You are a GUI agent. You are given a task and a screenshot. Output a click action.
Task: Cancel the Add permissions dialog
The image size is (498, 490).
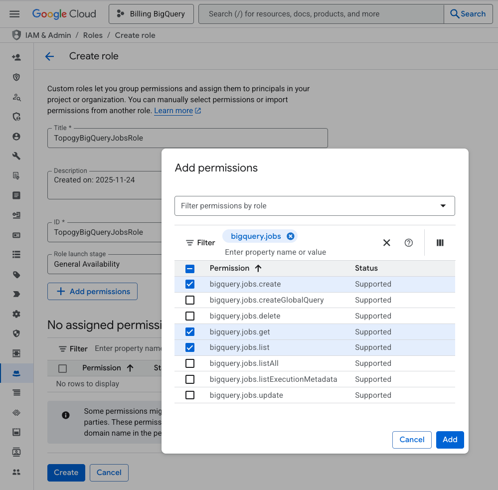[412, 440]
